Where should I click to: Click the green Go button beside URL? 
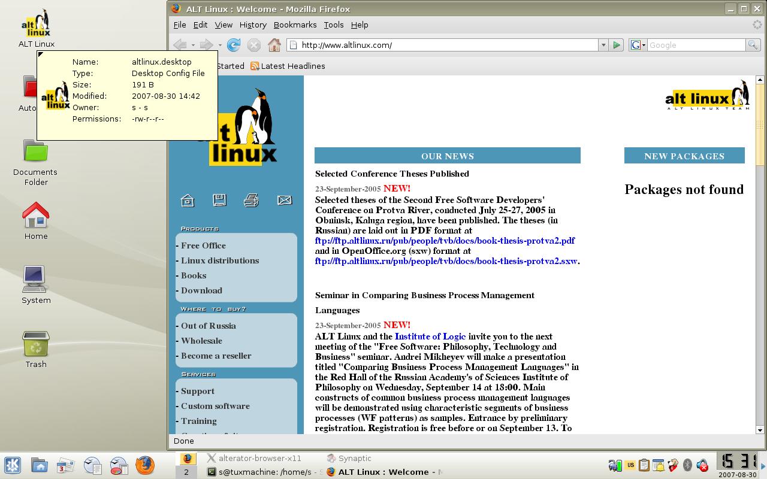coord(616,45)
